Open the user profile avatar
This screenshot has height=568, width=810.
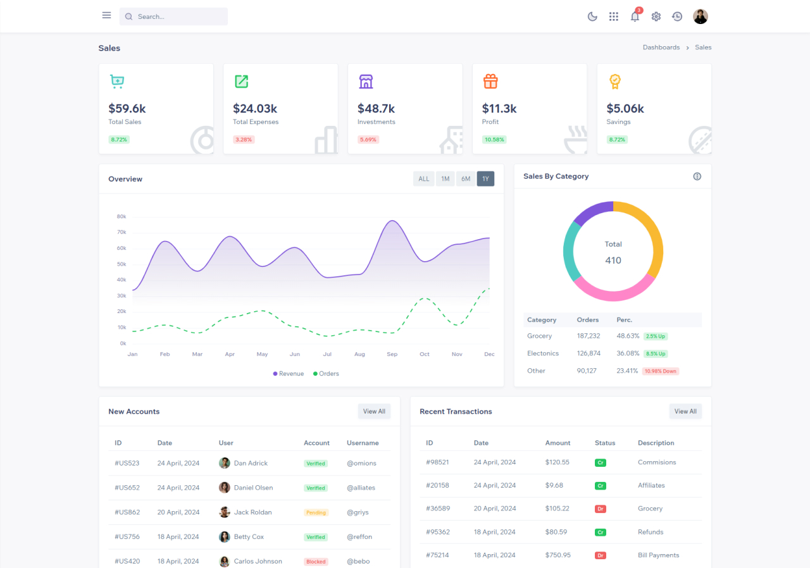(701, 16)
